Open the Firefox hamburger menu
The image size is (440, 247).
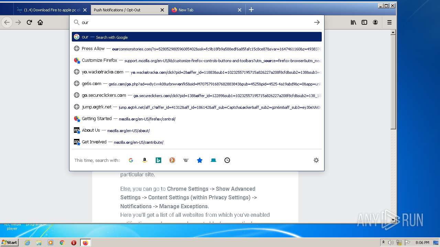[389, 22]
